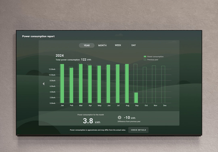Viewport: 218px width, 152px height.
Task: Click the '2.0kwh' axis label
Action: point(53,98)
